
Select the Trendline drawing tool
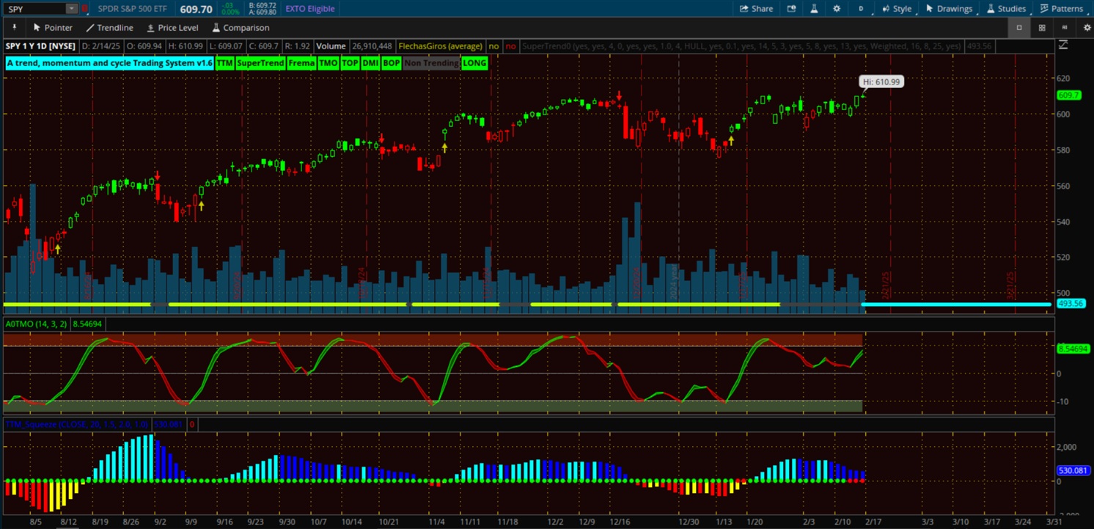[x=109, y=28]
